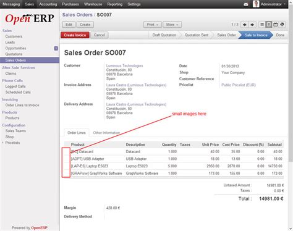Switch to Order Lines tab
Image resolution: width=293 pixels, height=231 pixels.
[x=77, y=133]
